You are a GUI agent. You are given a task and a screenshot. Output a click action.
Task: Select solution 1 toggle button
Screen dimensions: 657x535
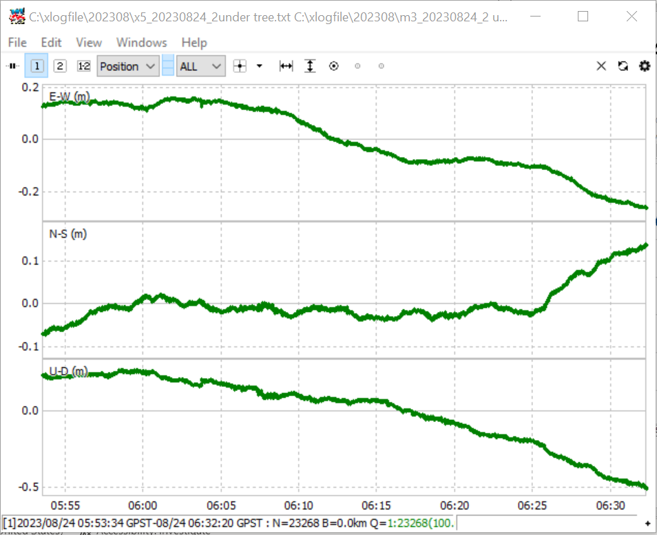37,66
